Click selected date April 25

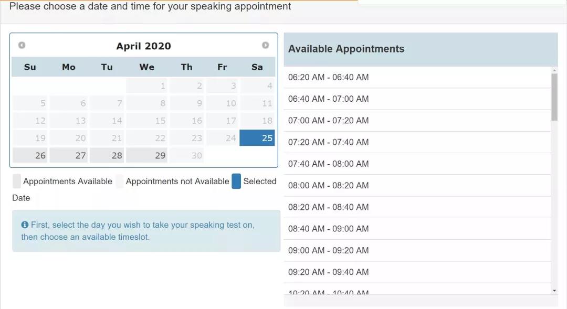pyautogui.click(x=257, y=138)
